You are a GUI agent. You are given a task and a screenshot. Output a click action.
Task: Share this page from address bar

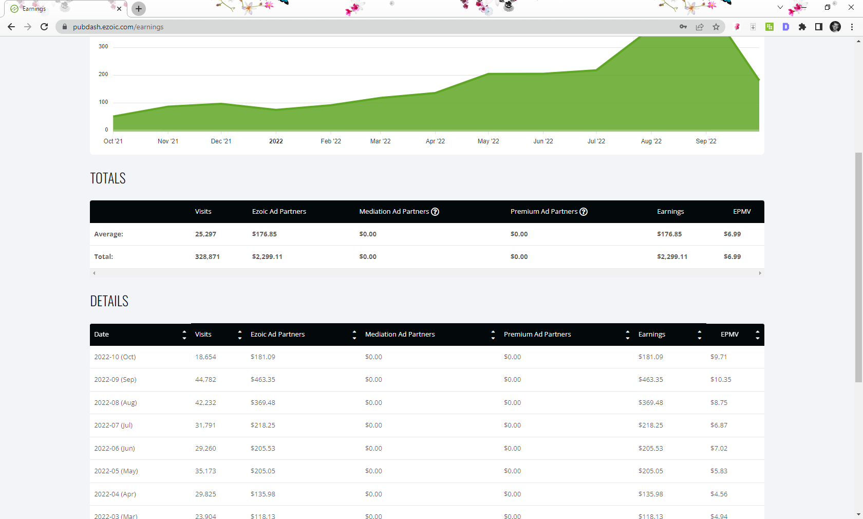click(x=700, y=27)
